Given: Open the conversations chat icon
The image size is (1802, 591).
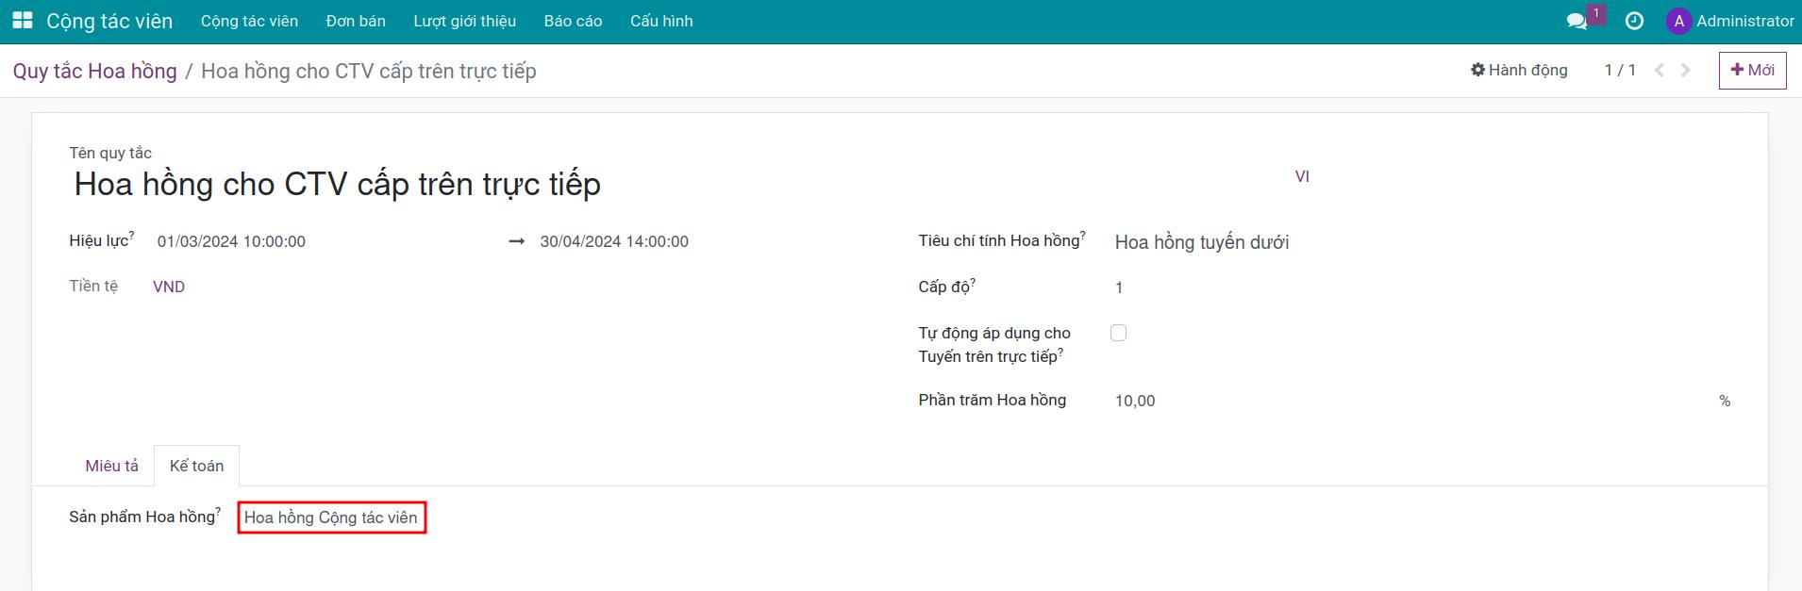Looking at the screenshot, I should [1577, 21].
